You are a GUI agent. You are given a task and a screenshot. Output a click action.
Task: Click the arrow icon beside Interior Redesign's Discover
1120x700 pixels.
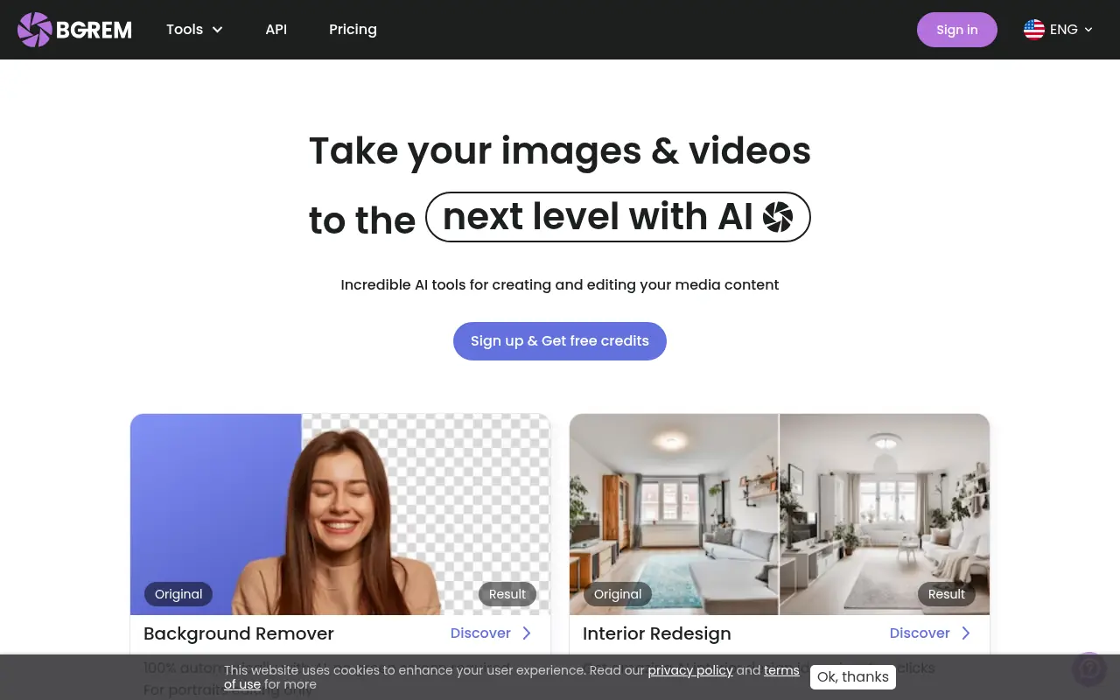coord(965,633)
